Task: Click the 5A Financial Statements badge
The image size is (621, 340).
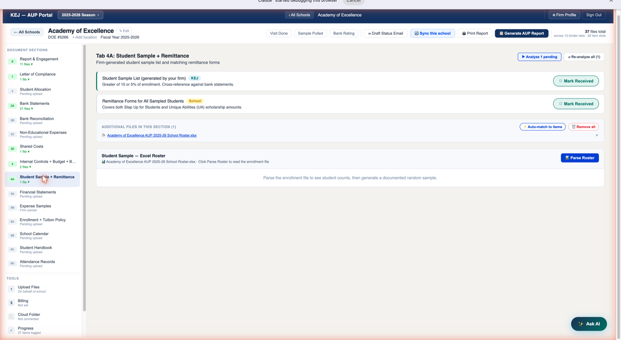Action: [x=12, y=194]
